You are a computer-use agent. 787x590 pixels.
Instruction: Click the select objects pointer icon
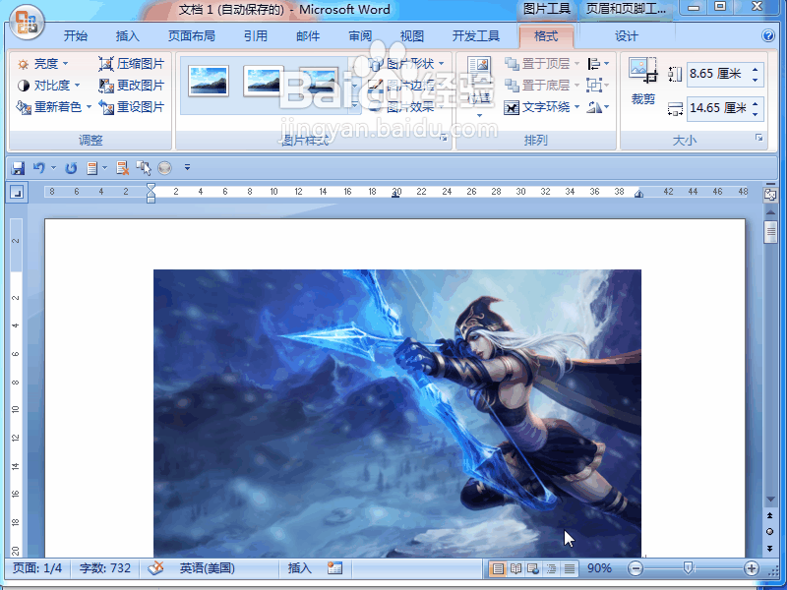[x=144, y=168]
